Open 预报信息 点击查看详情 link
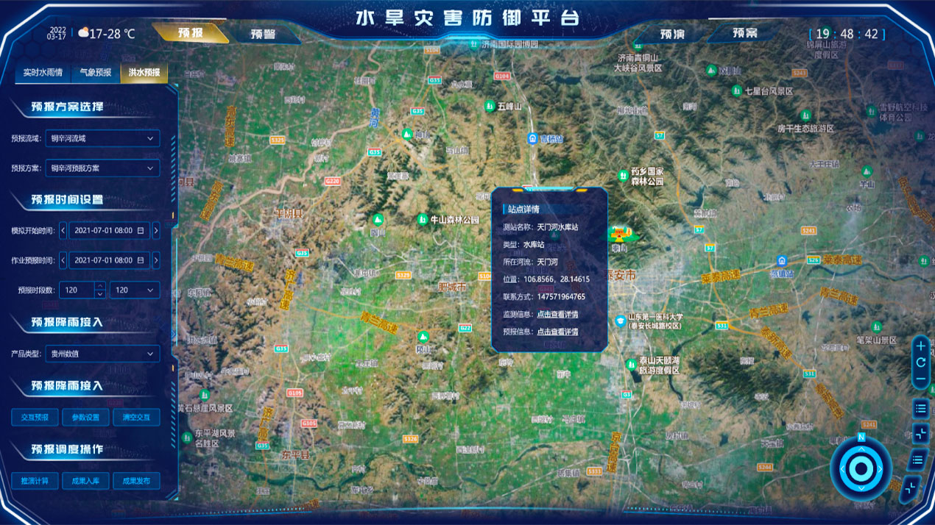The height and width of the screenshot is (525, 935). 557,332
